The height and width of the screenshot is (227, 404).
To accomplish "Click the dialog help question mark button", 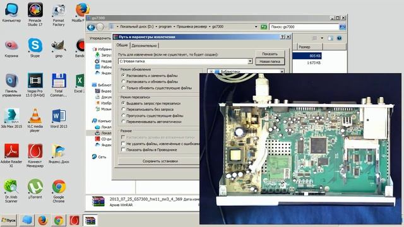I will pos(282,37).
